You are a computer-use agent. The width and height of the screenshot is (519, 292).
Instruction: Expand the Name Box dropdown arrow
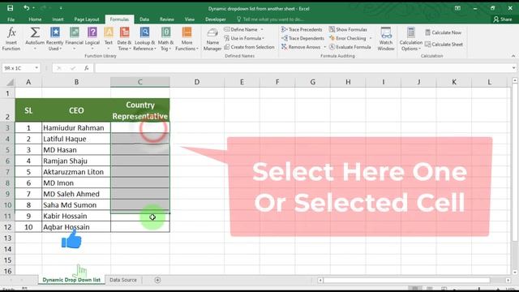tap(36, 68)
